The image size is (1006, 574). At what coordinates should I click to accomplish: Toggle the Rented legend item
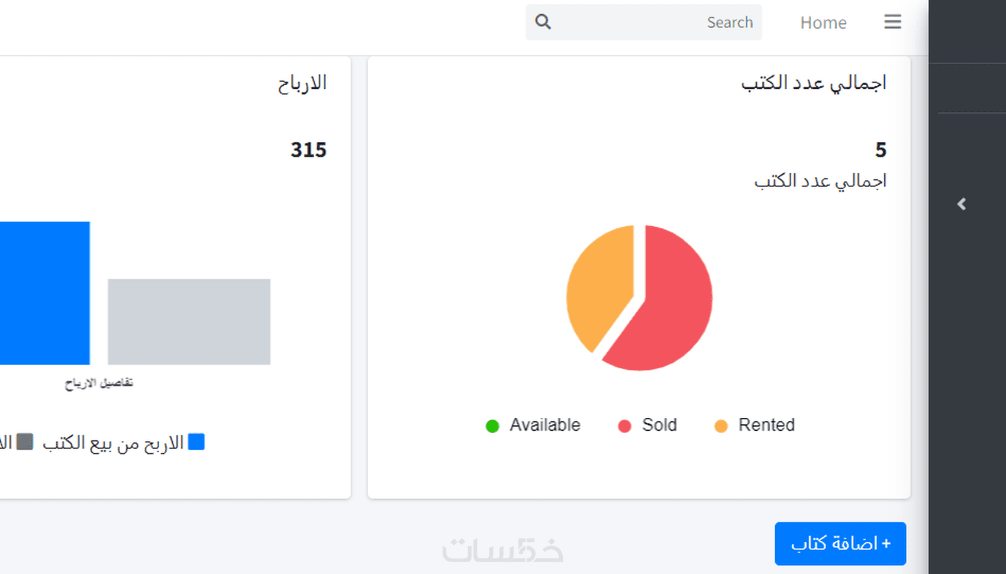(x=754, y=425)
